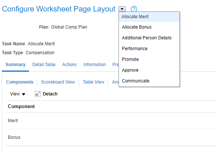Open the Table View sub-tab
This screenshot has height=153, width=217.
pos(94,82)
